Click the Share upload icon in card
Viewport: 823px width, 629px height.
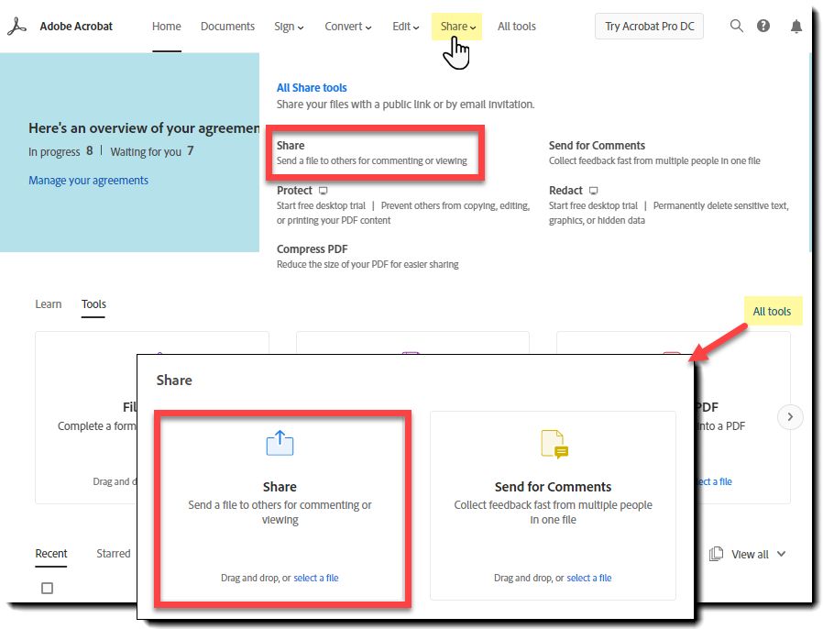click(280, 443)
